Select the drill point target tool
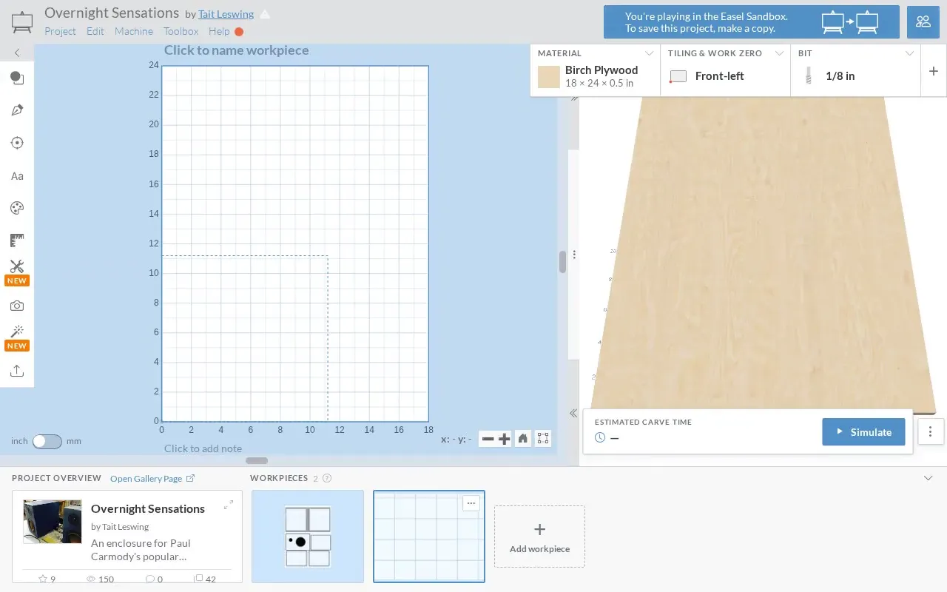 (17, 143)
